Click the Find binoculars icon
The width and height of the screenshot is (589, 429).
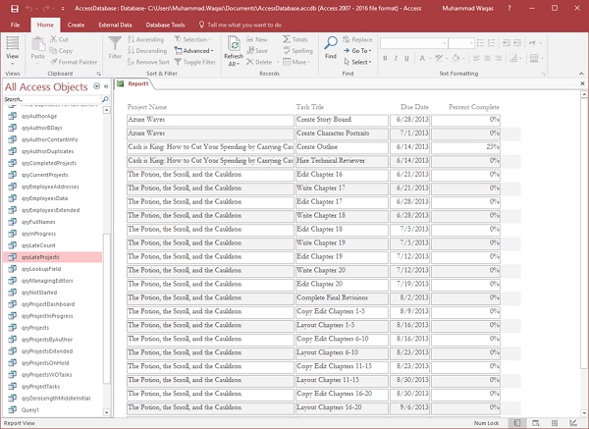click(331, 45)
